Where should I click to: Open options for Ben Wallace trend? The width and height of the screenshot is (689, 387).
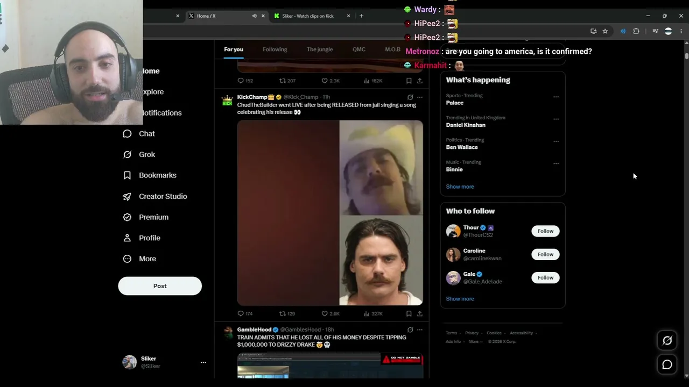(556, 141)
